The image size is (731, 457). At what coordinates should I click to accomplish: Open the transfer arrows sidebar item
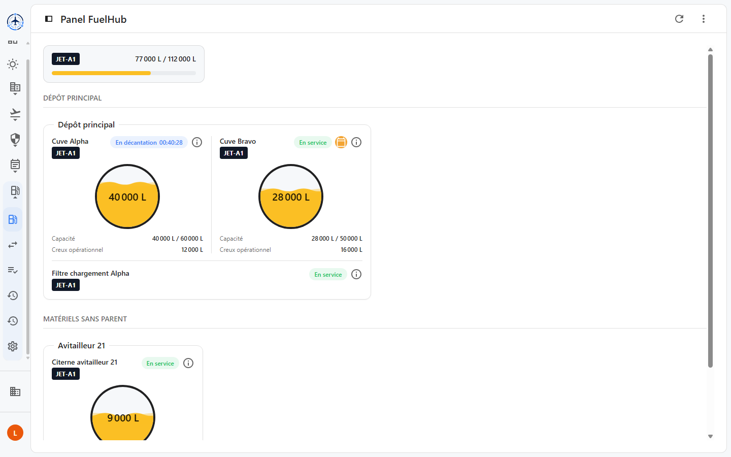(13, 245)
